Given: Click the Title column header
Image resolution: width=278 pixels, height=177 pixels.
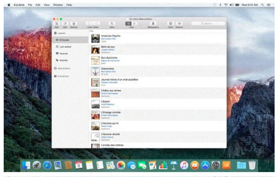Looking at the screenshot, I should pyautogui.click(x=91, y=31).
